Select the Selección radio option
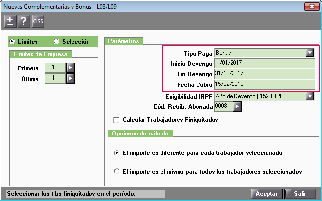 pos(56,42)
